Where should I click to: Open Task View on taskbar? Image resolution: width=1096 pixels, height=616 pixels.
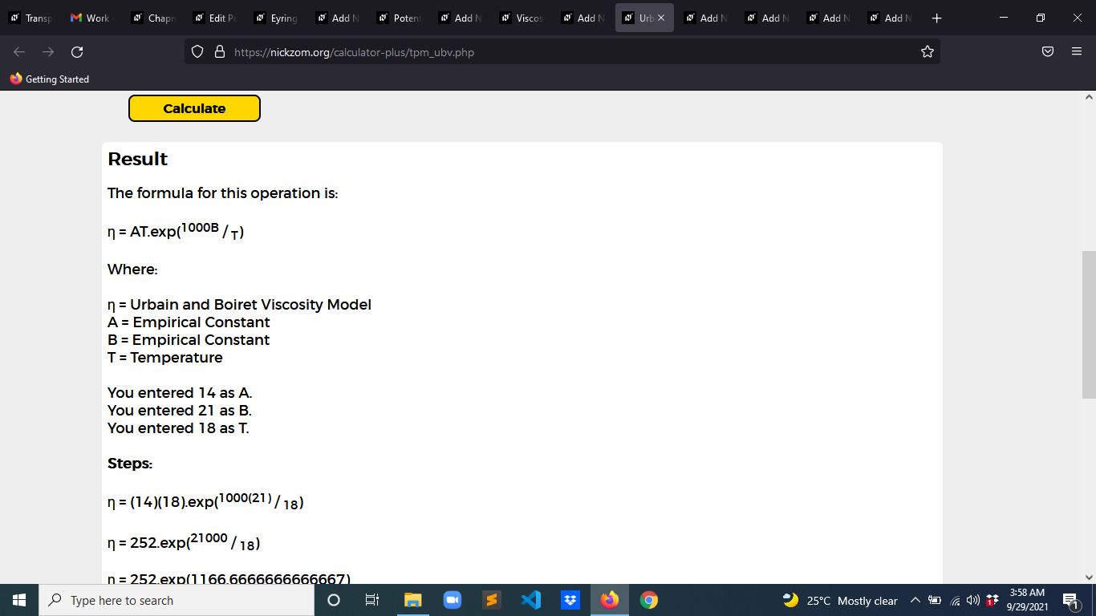[x=372, y=600]
